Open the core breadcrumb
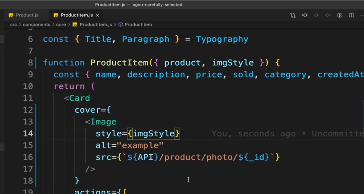 point(61,25)
